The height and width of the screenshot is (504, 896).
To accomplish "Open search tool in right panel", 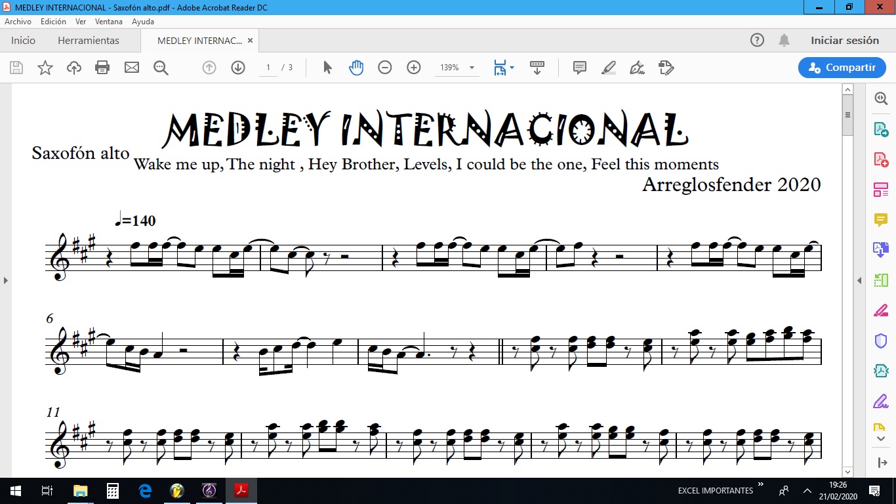I will coord(881,98).
